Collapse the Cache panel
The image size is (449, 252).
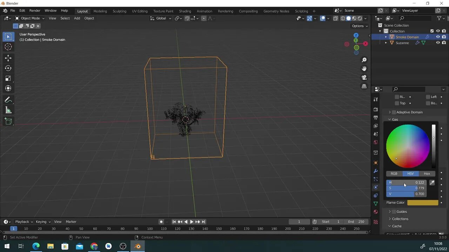pyautogui.click(x=389, y=226)
